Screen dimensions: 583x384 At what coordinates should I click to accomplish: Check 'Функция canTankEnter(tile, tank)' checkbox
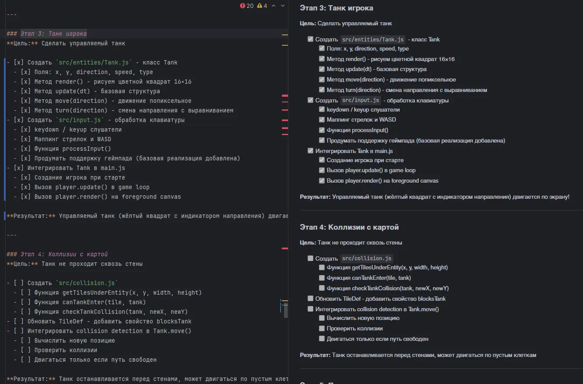click(322, 278)
